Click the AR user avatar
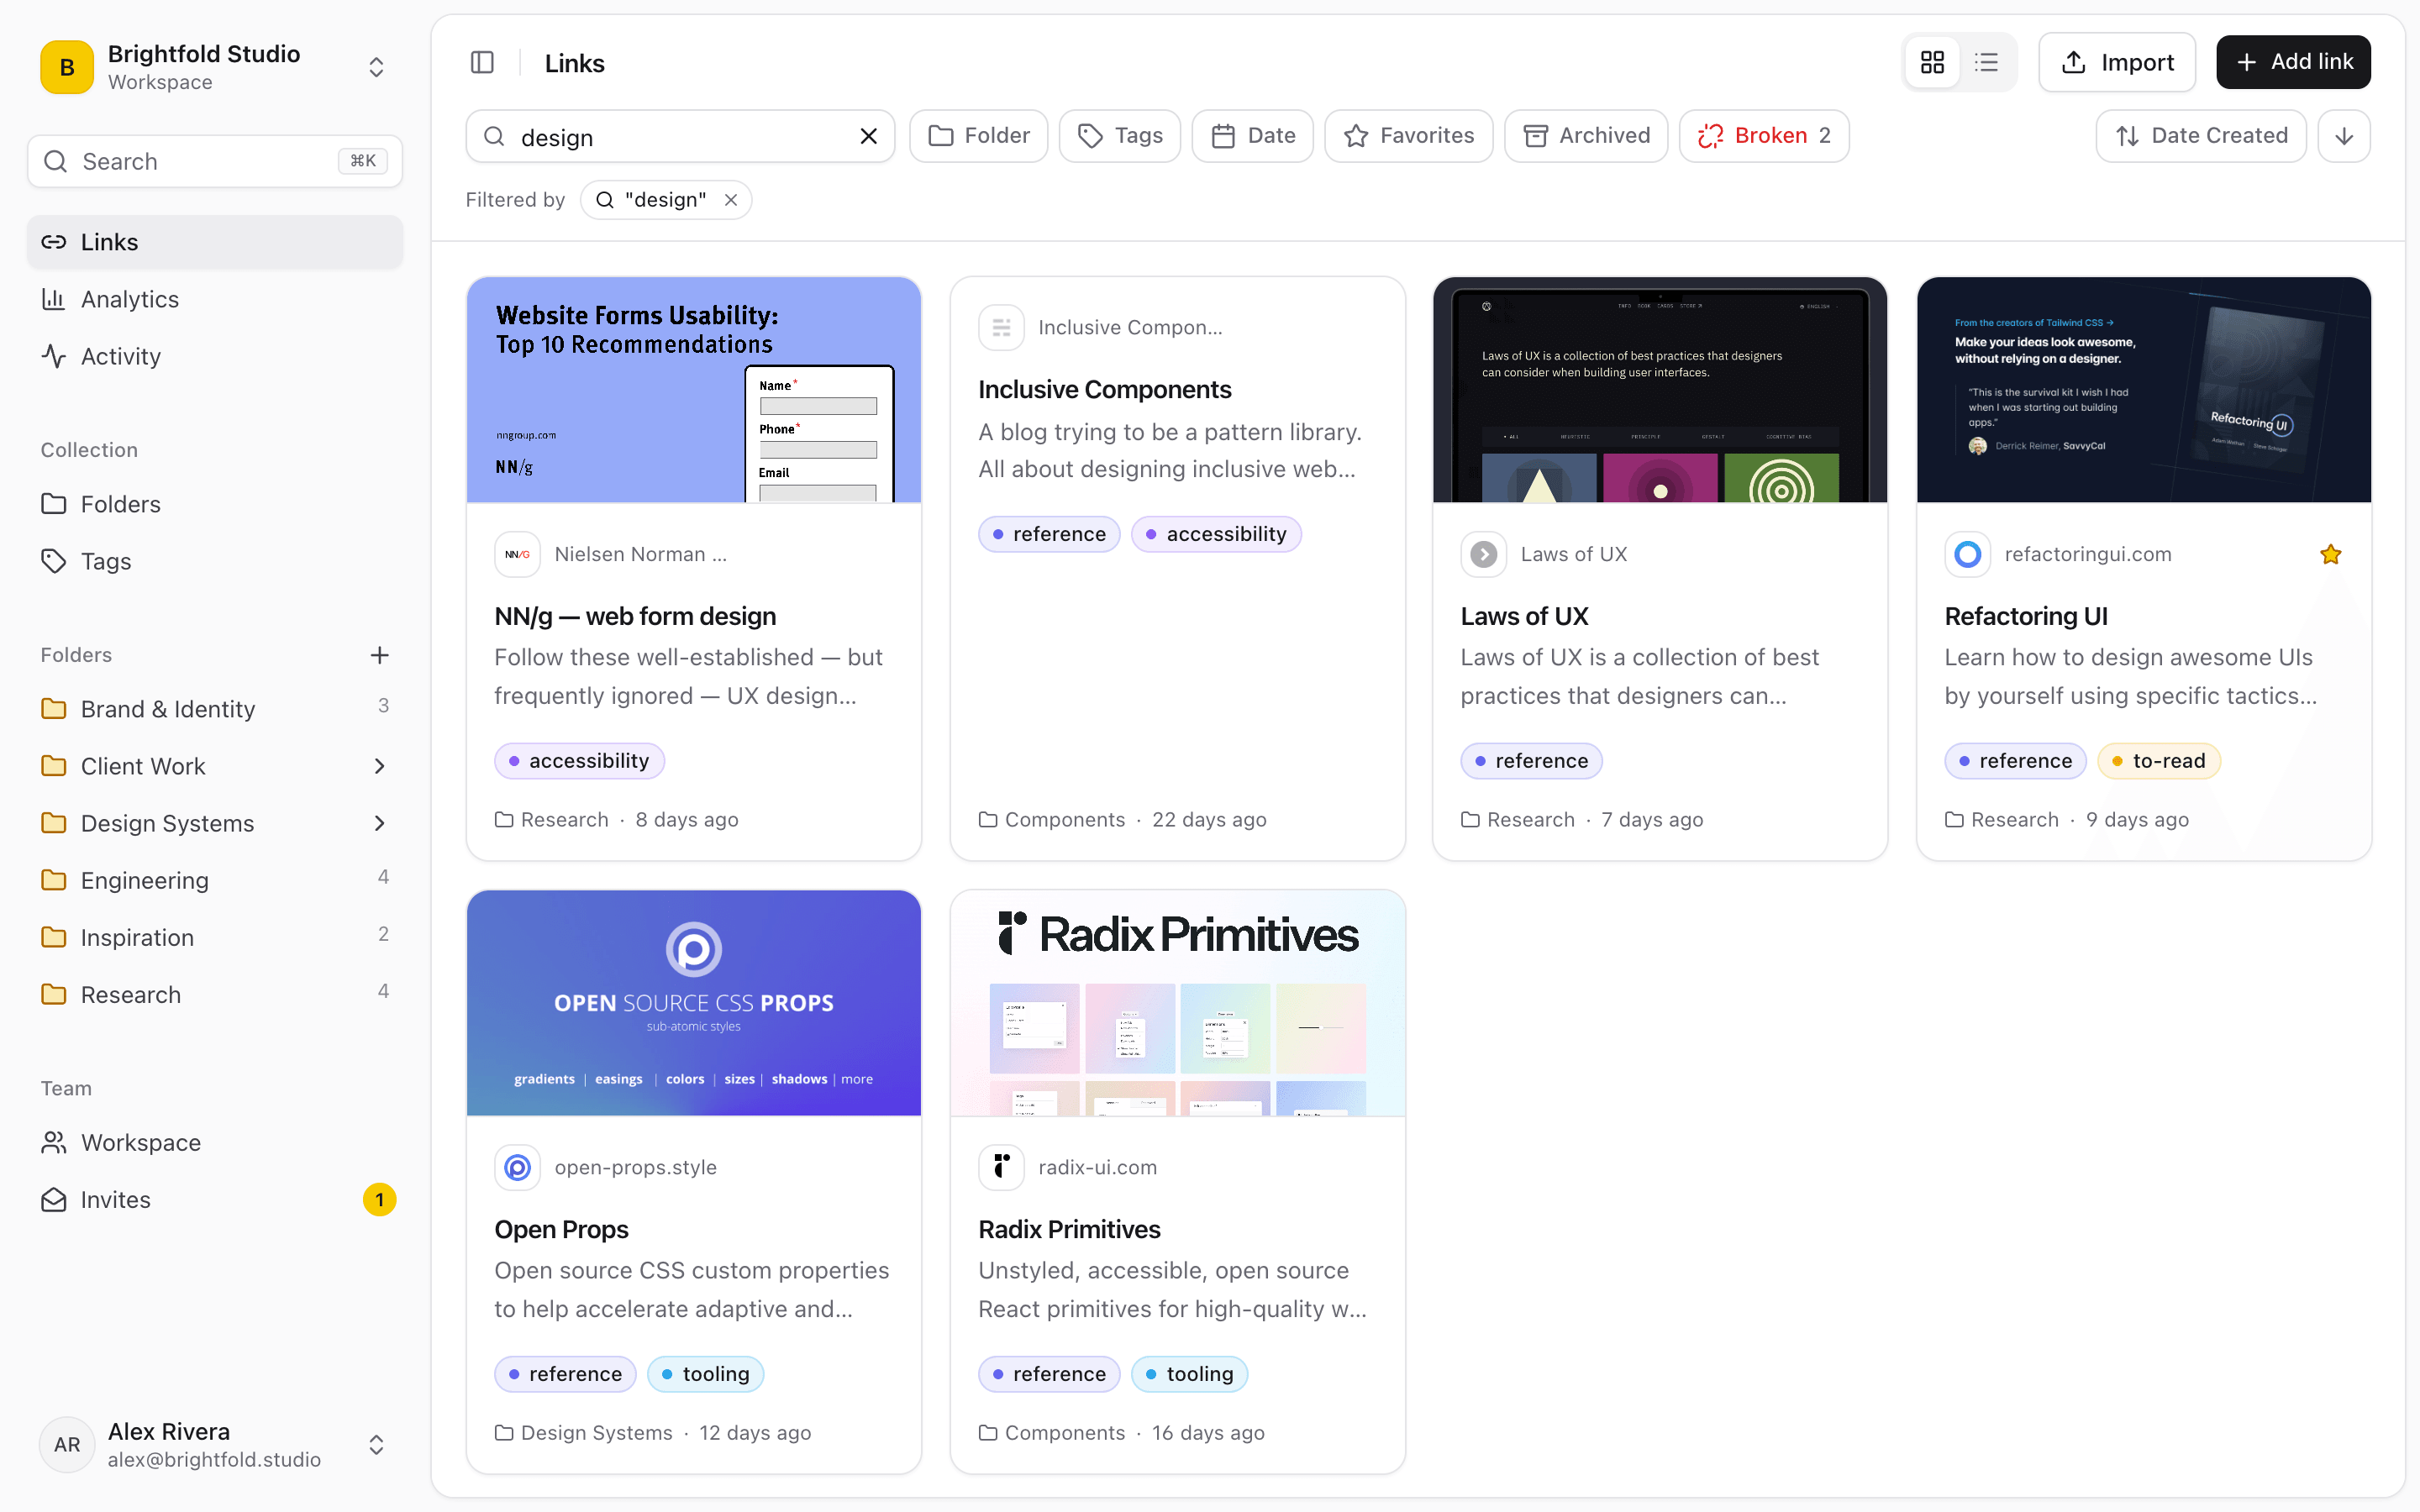2420x1512 pixels. point(67,1445)
